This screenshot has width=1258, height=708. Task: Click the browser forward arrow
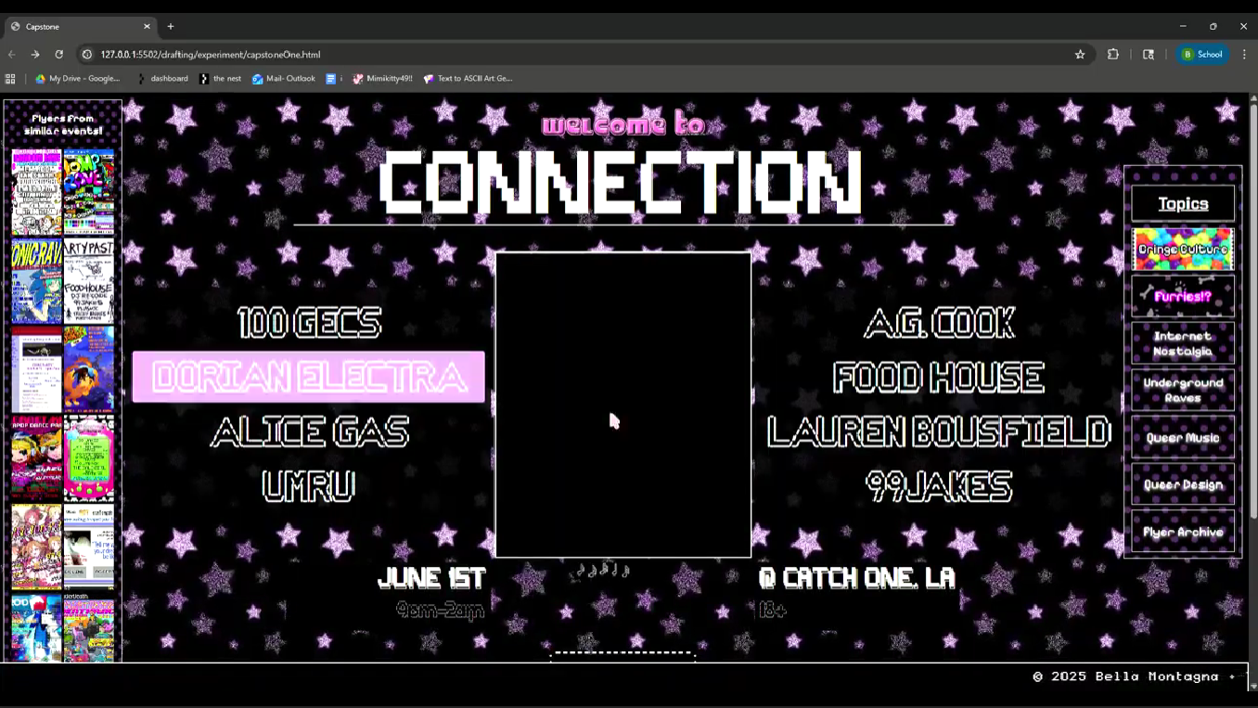35,55
